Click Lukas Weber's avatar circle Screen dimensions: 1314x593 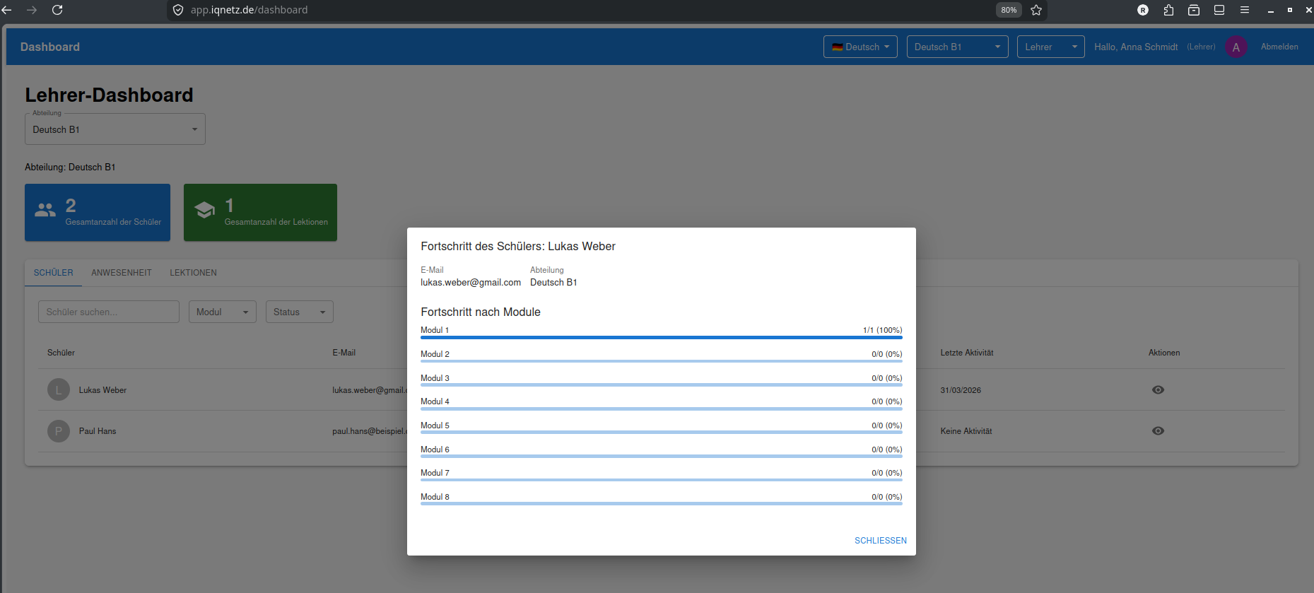59,390
